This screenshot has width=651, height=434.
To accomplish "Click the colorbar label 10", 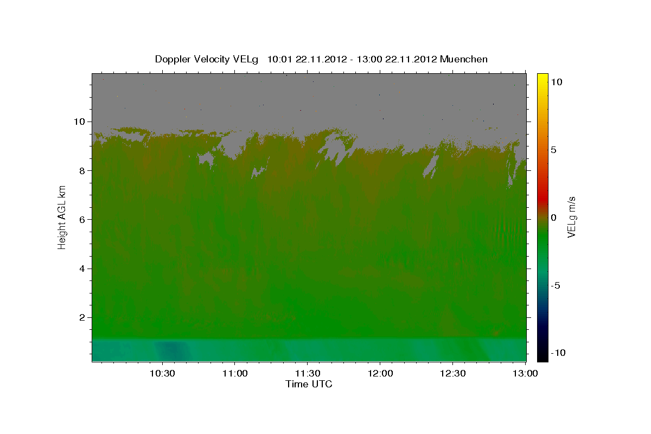I will coord(556,81).
